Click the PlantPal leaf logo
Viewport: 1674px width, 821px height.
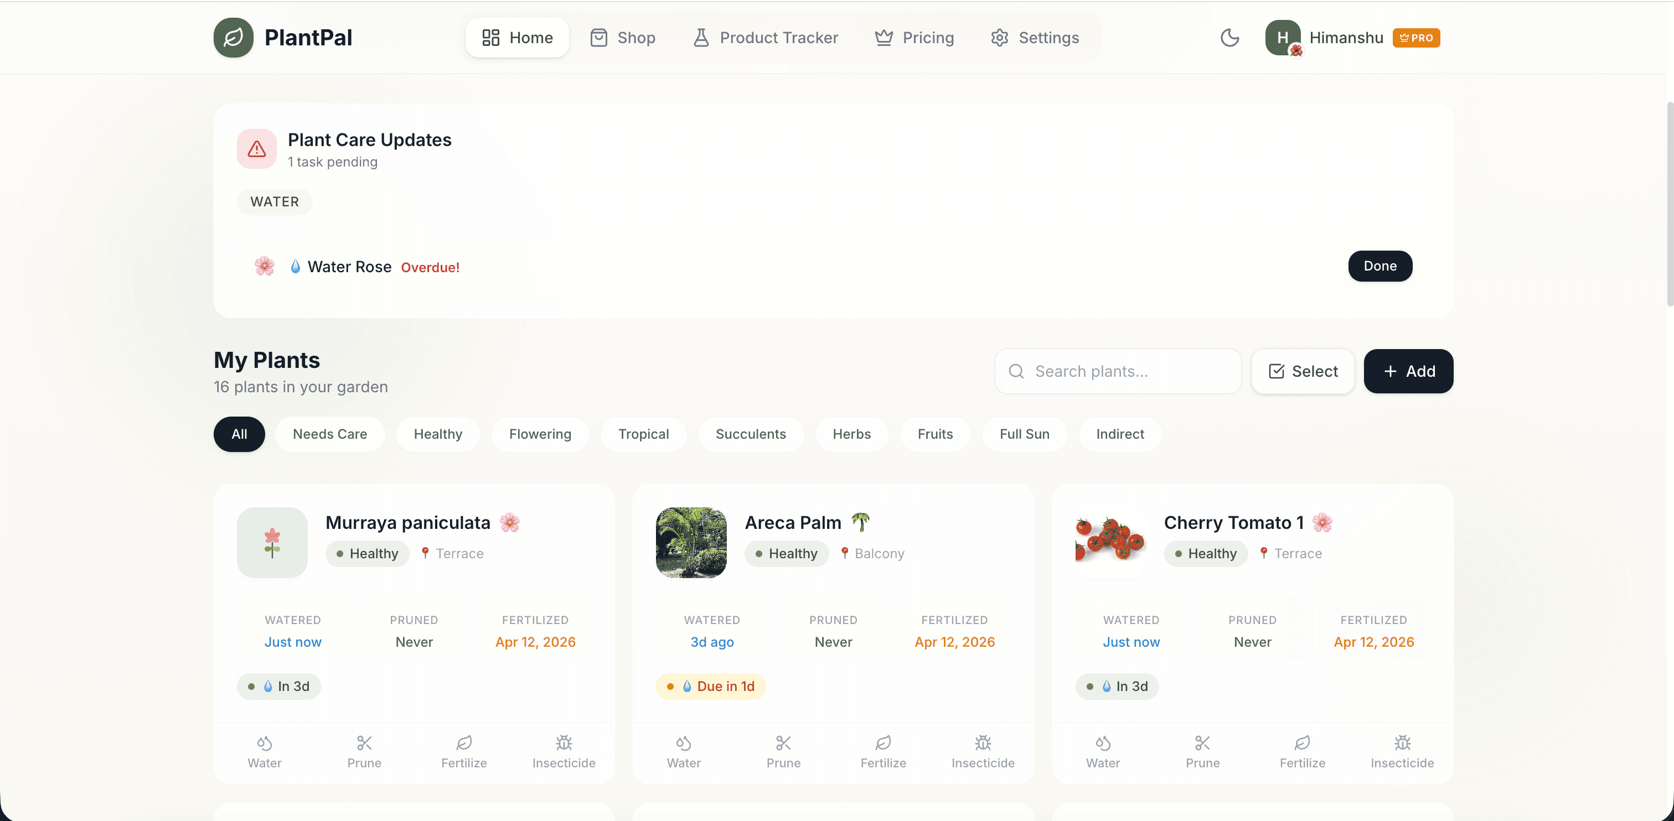[233, 38]
